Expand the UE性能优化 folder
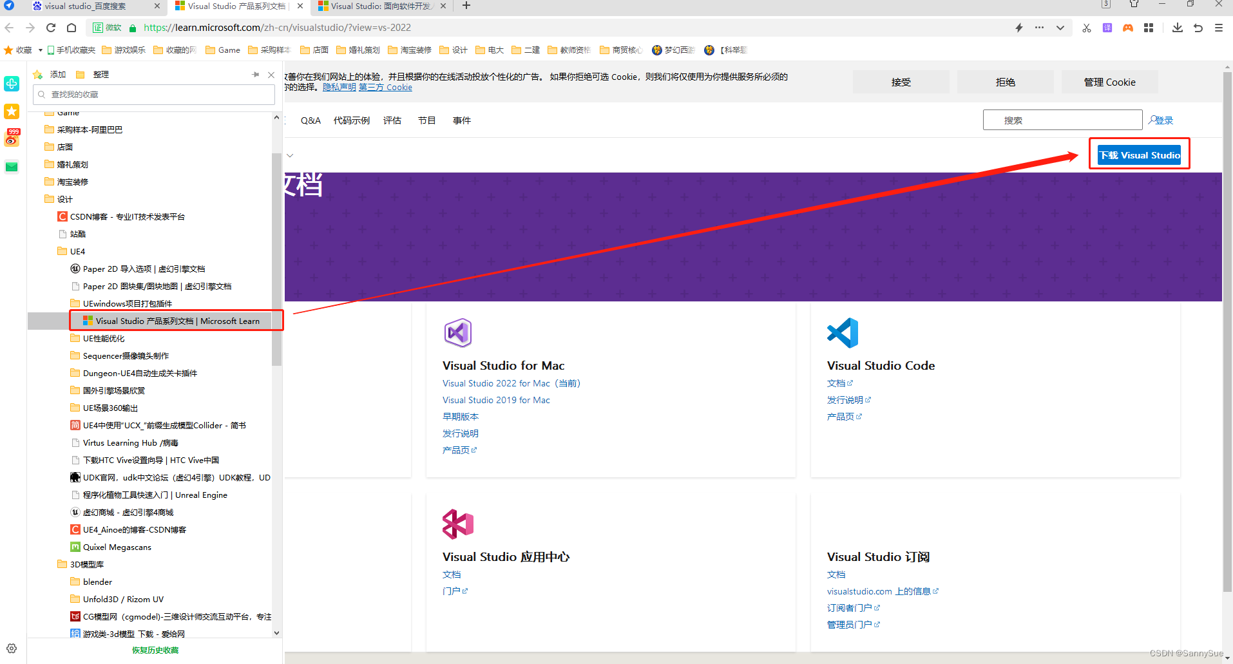Image resolution: width=1233 pixels, height=664 pixels. 97,338
